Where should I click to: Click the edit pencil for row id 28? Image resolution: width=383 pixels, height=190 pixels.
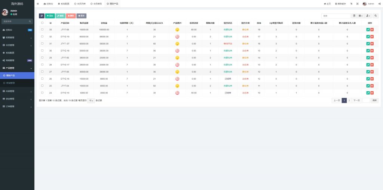[368, 65]
